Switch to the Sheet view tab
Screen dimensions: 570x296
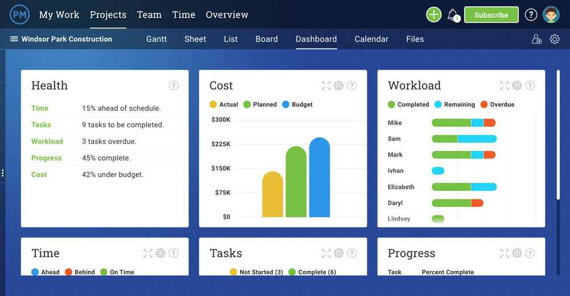195,39
